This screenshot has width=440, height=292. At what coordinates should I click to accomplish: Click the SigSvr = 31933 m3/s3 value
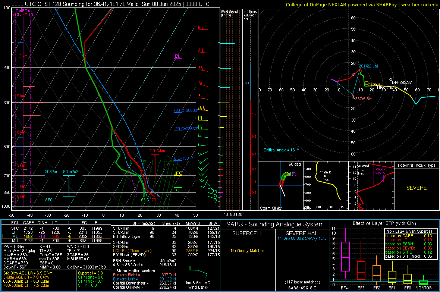coord(87,267)
